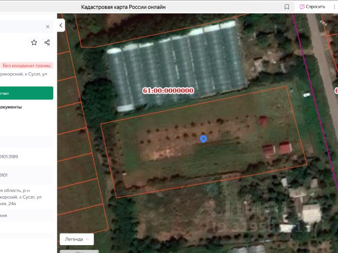Click the green report button
This screenshot has width=338, height=253.
[26, 93]
